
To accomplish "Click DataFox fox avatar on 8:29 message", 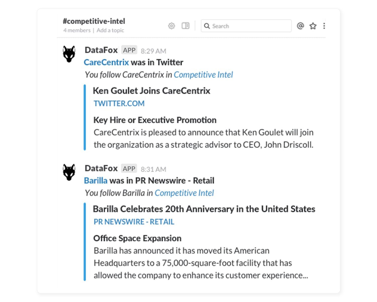I will (69, 54).
